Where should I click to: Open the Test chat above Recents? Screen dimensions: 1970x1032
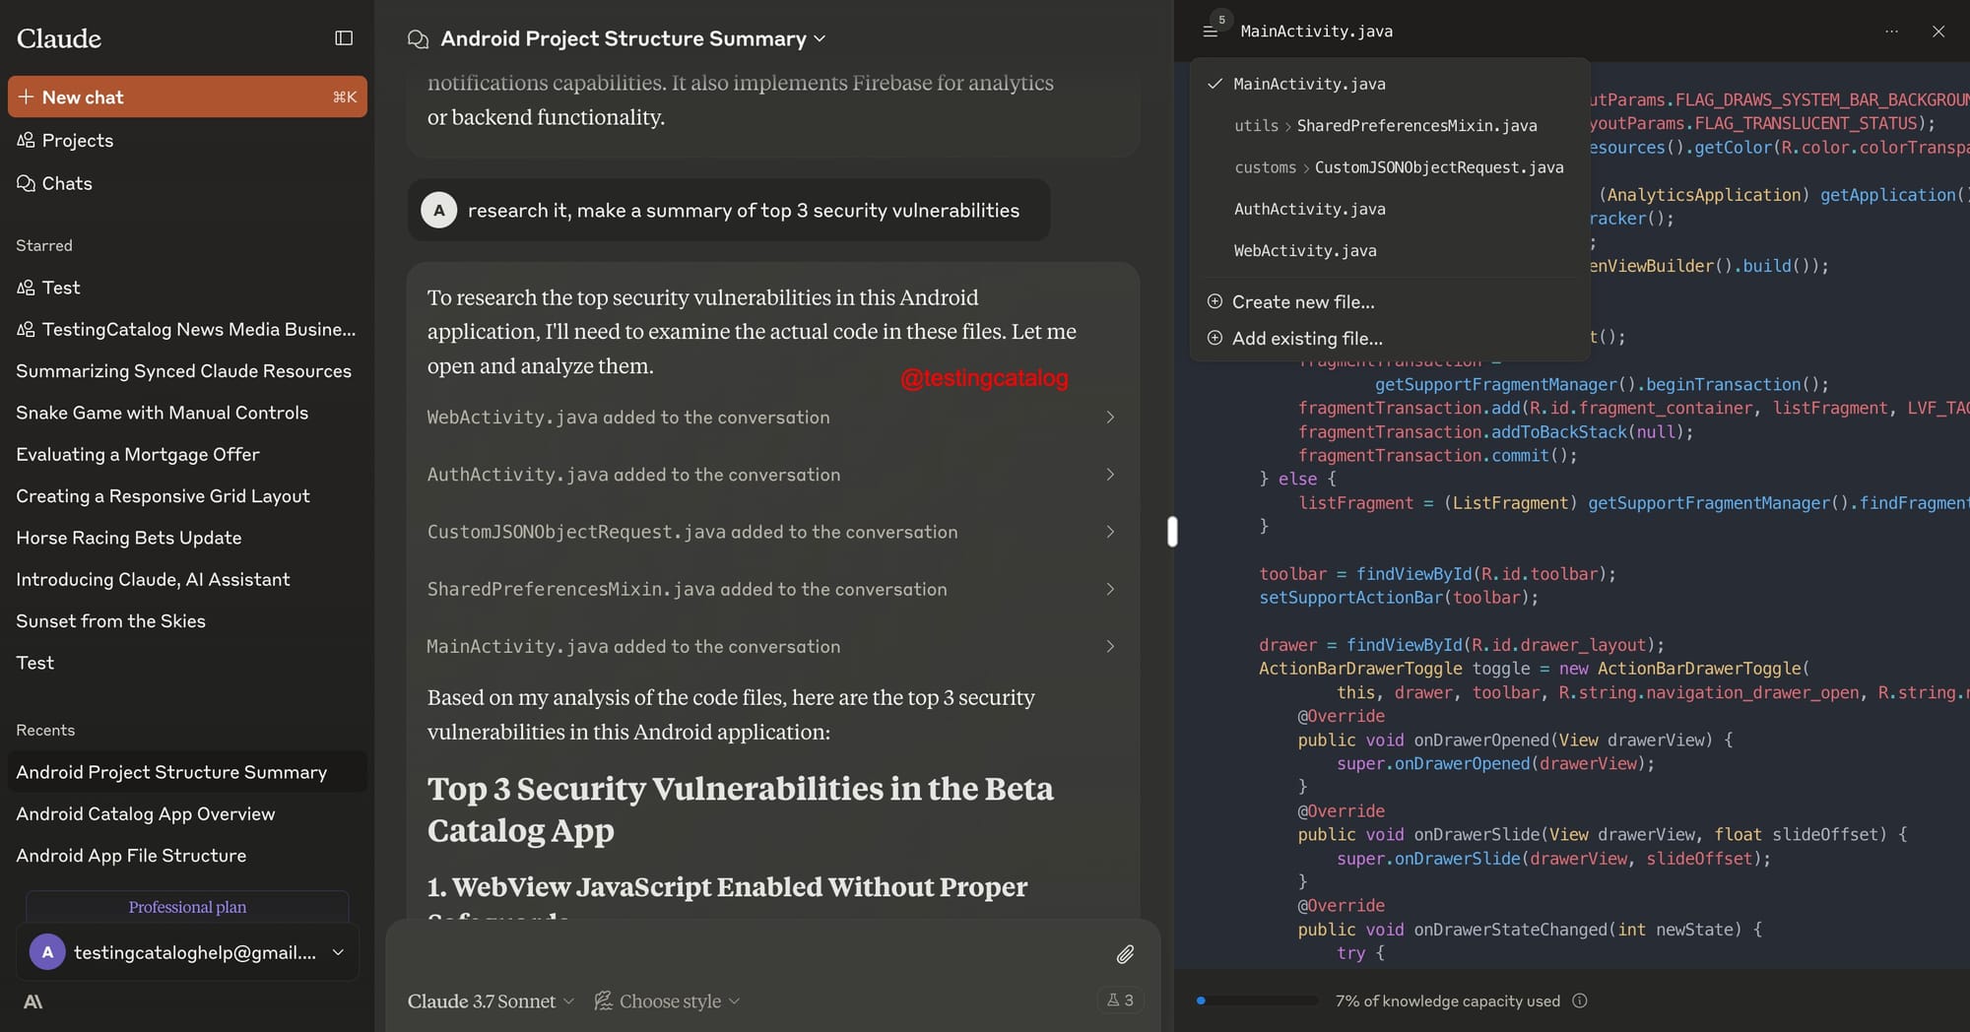[35, 663]
